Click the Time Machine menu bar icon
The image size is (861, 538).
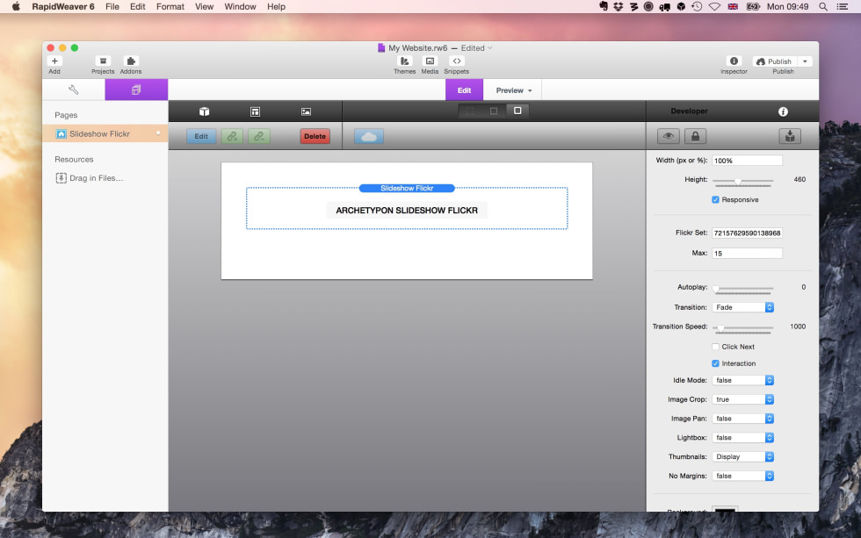[697, 6]
